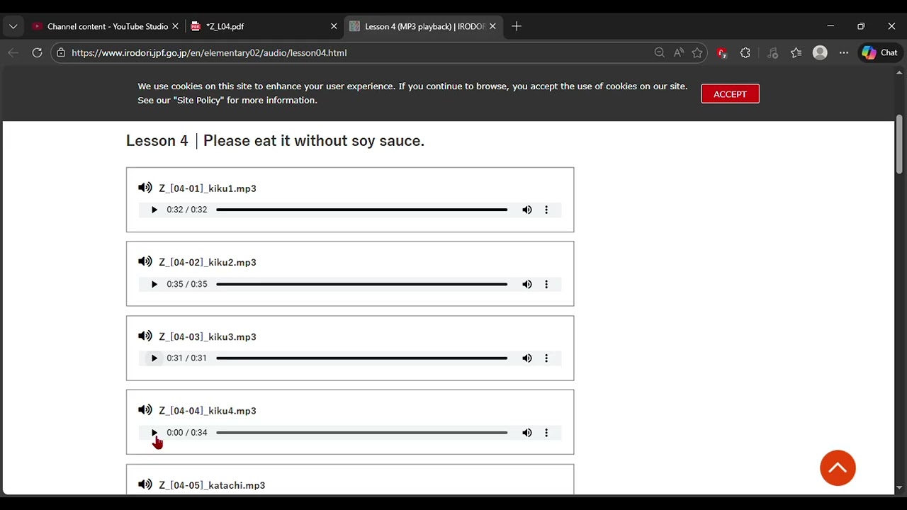Open the Extensions puzzle icon
The height and width of the screenshot is (510, 907).
coord(745,52)
